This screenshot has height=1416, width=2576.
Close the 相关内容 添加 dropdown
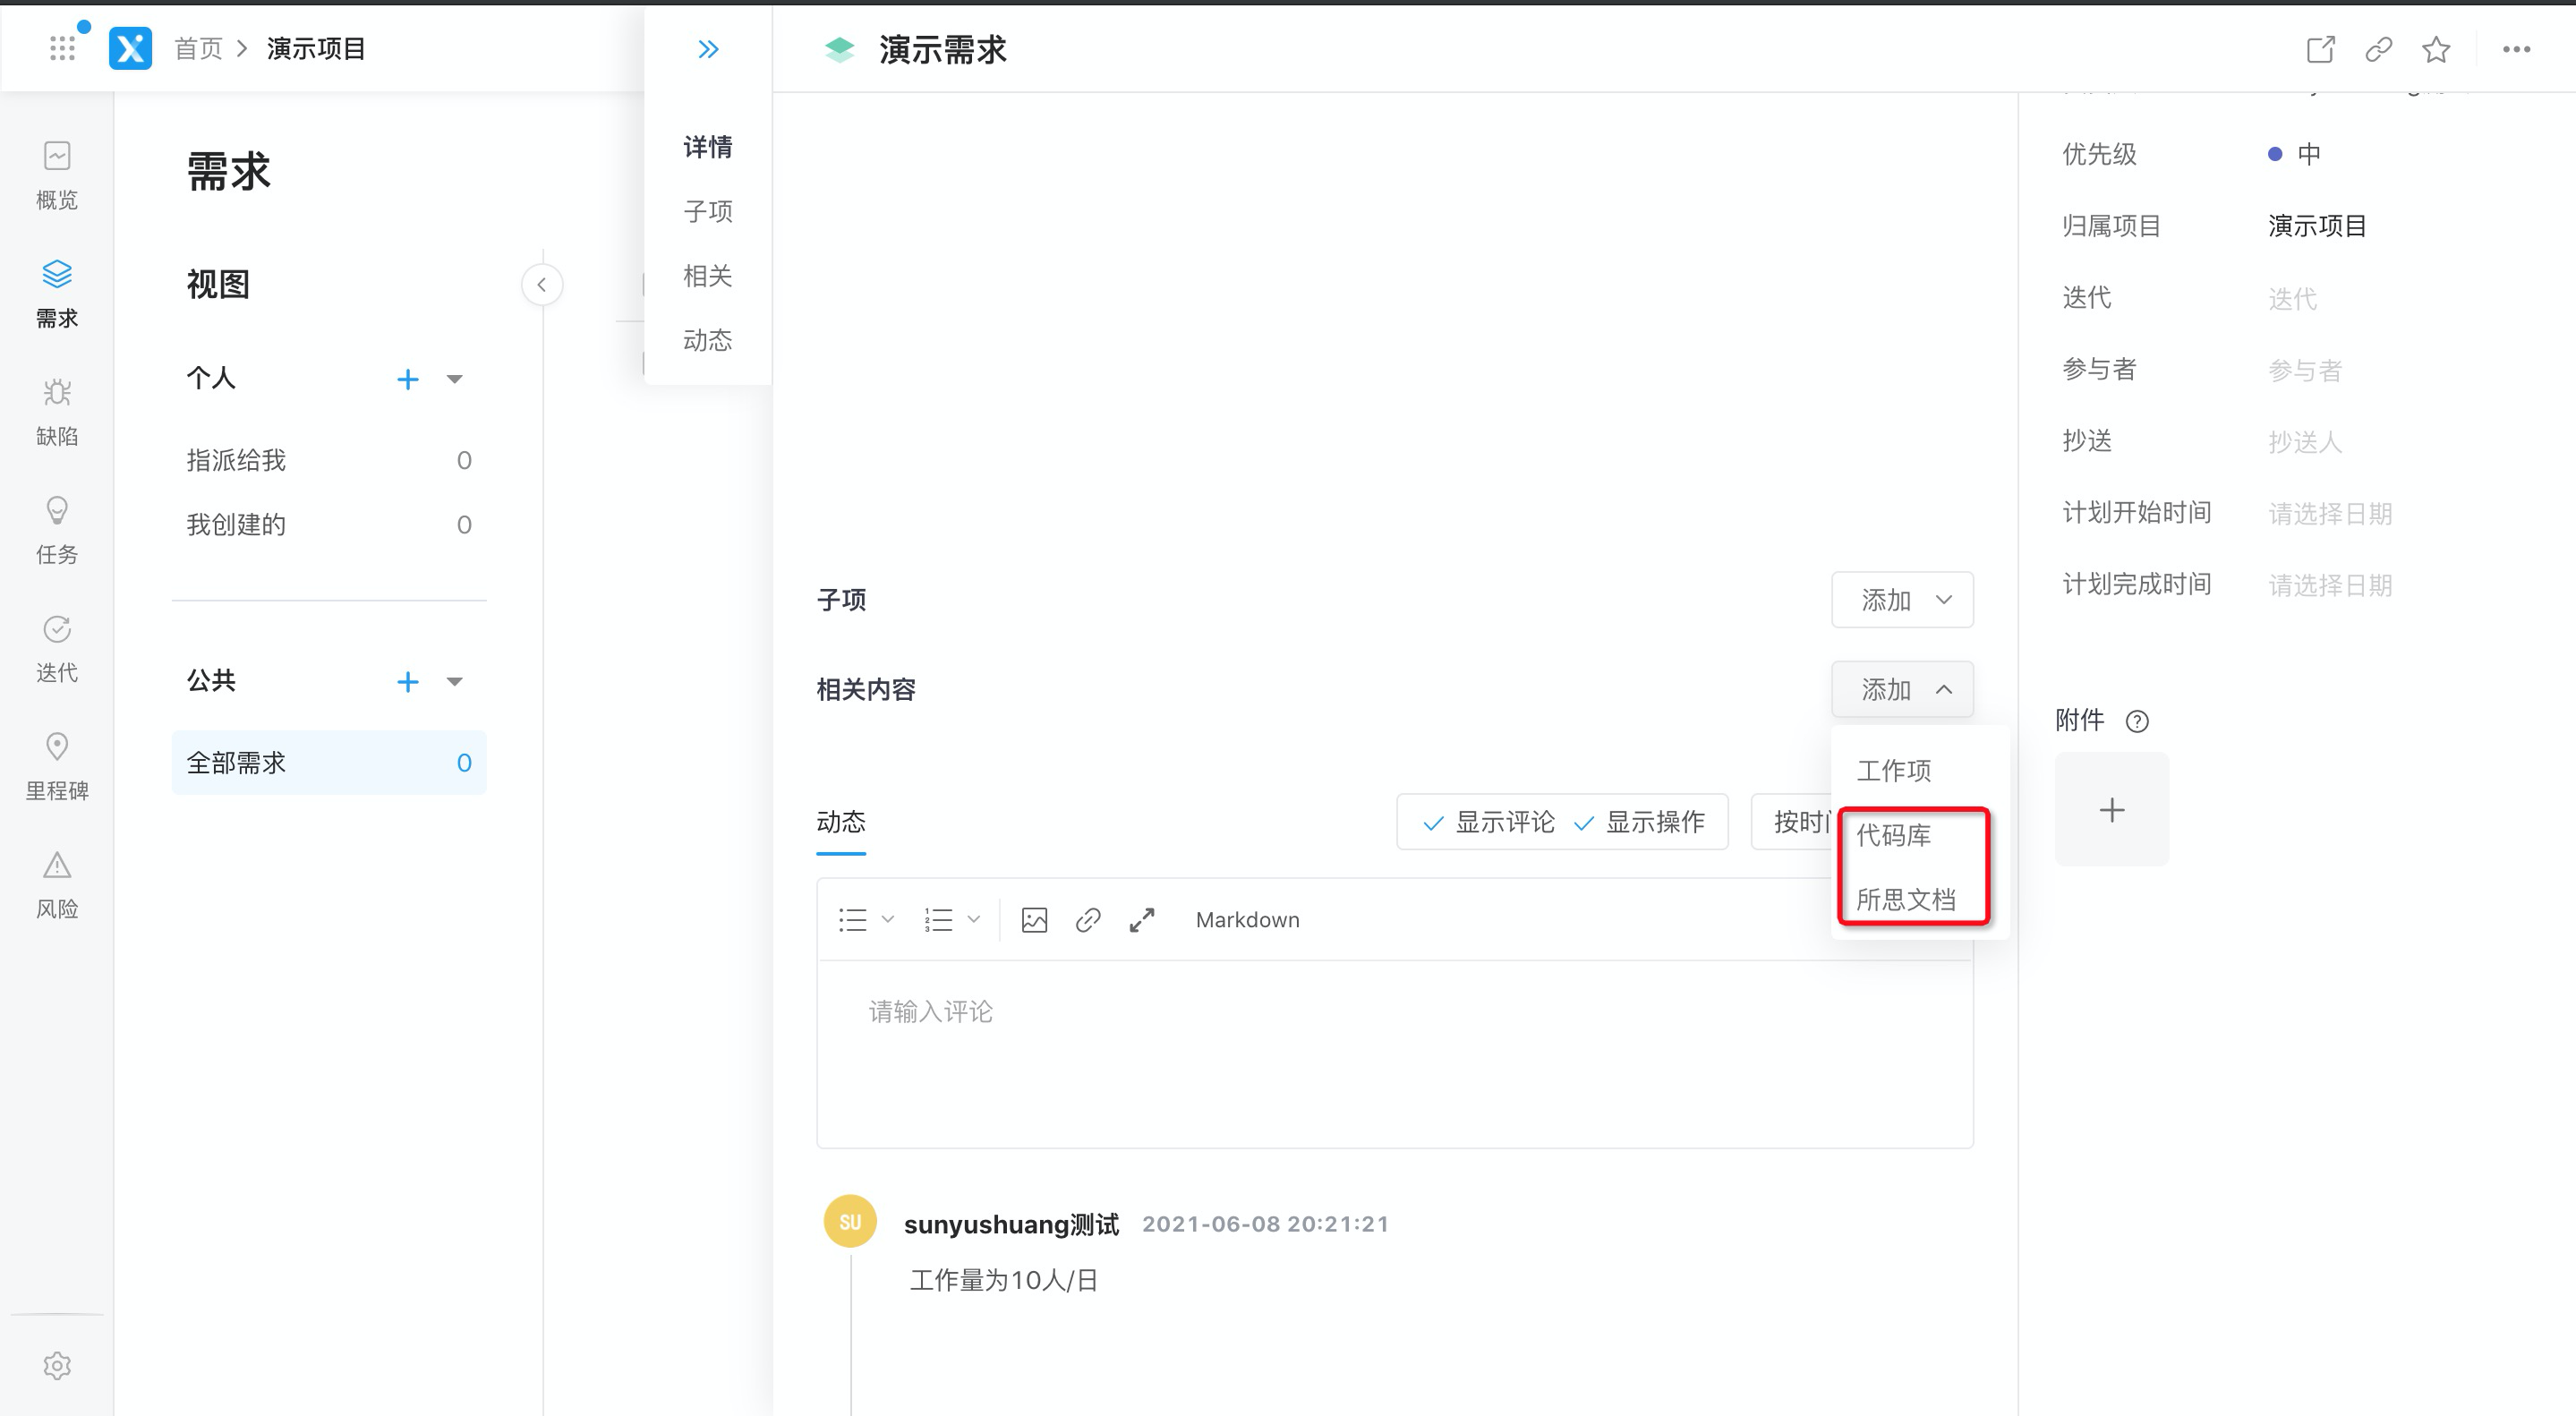click(1902, 689)
